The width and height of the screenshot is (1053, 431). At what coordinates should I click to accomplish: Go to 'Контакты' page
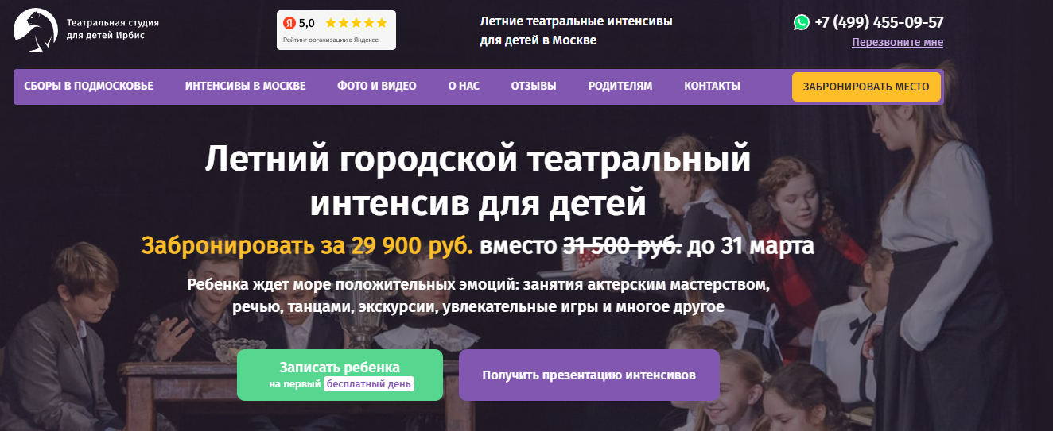(712, 86)
